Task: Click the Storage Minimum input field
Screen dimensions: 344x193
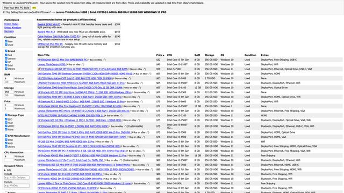Action: pos(9,92)
